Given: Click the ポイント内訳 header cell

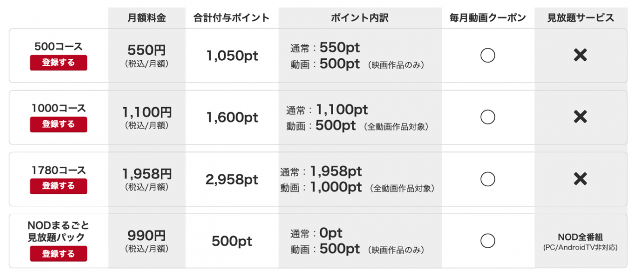Looking at the screenshot, I should (359, 18).
